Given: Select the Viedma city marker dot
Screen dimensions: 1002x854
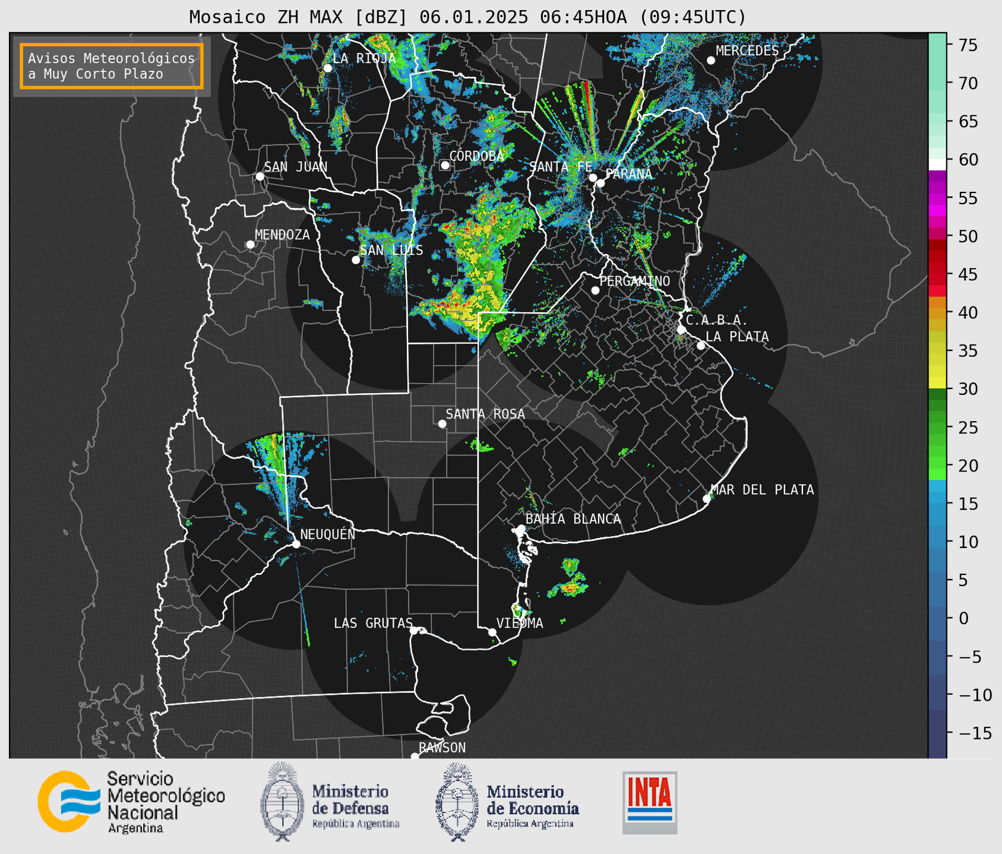Looking at the screenshot, I should click(x=492, y=632).
